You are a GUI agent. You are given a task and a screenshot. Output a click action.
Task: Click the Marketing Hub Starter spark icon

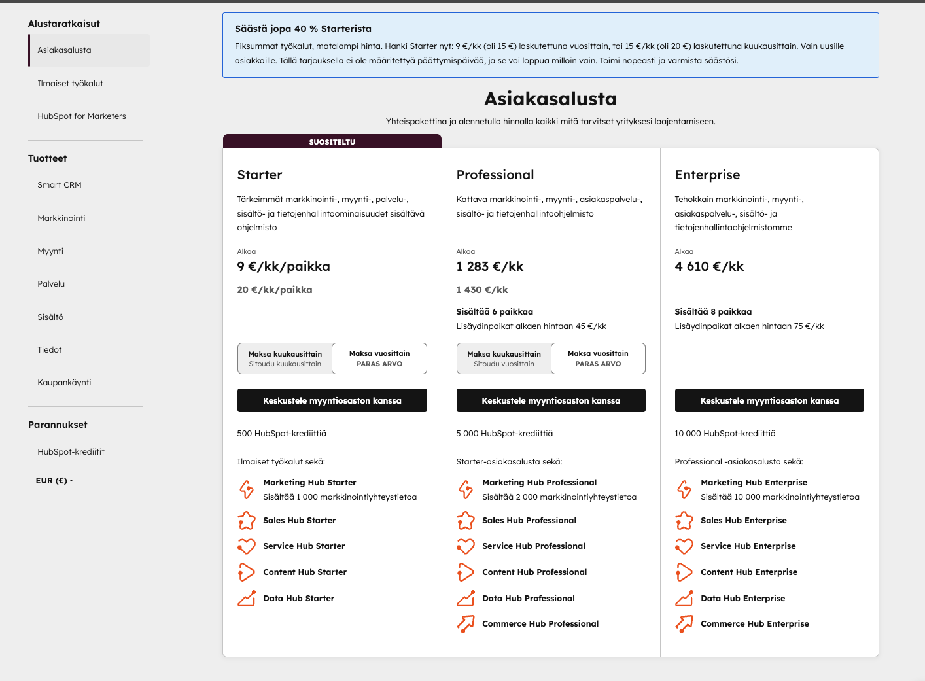(247, 489)
